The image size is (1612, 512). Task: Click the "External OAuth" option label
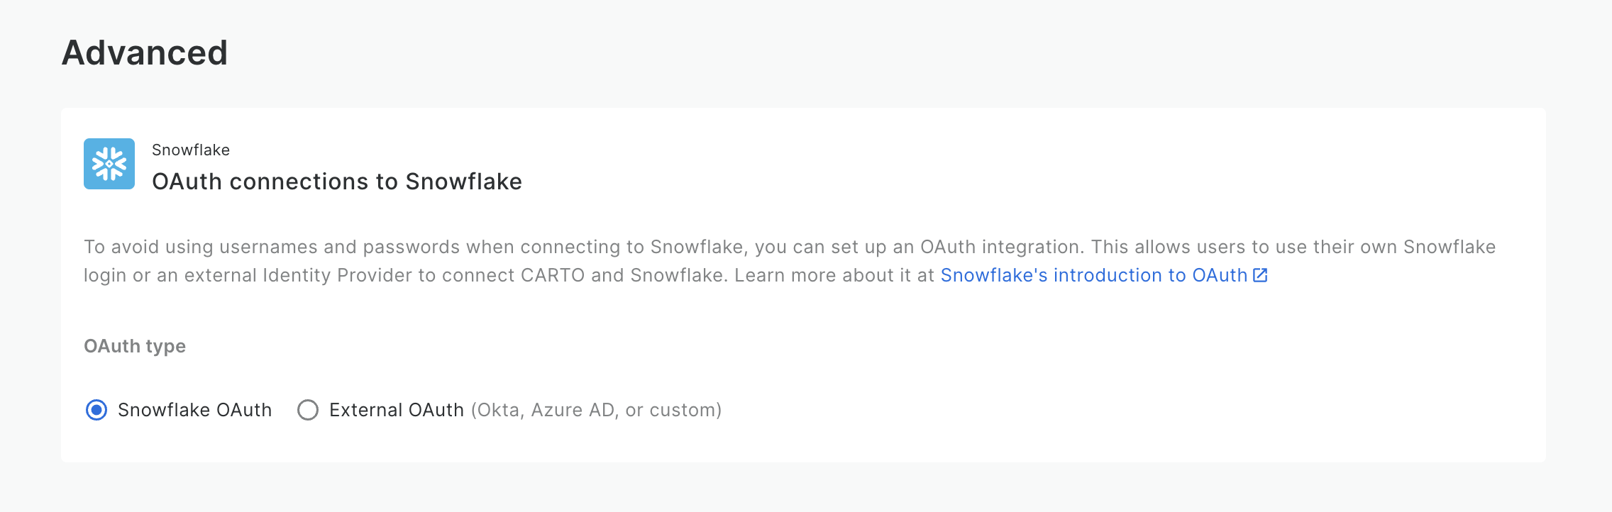[x=396, y=410]
